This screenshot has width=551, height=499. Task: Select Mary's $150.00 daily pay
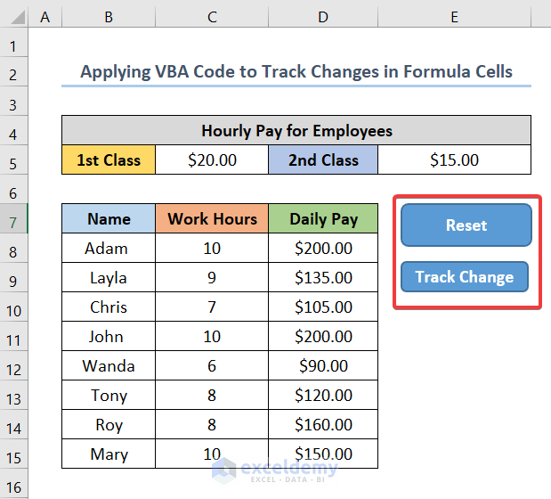pos(323,454)
